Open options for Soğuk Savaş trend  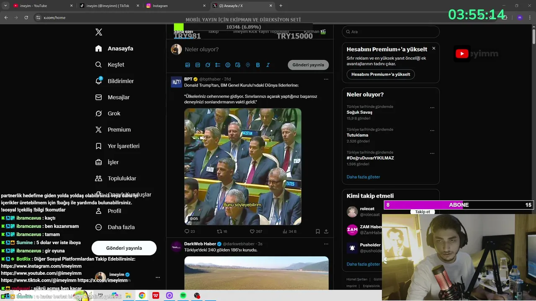(x=432, y=107)
